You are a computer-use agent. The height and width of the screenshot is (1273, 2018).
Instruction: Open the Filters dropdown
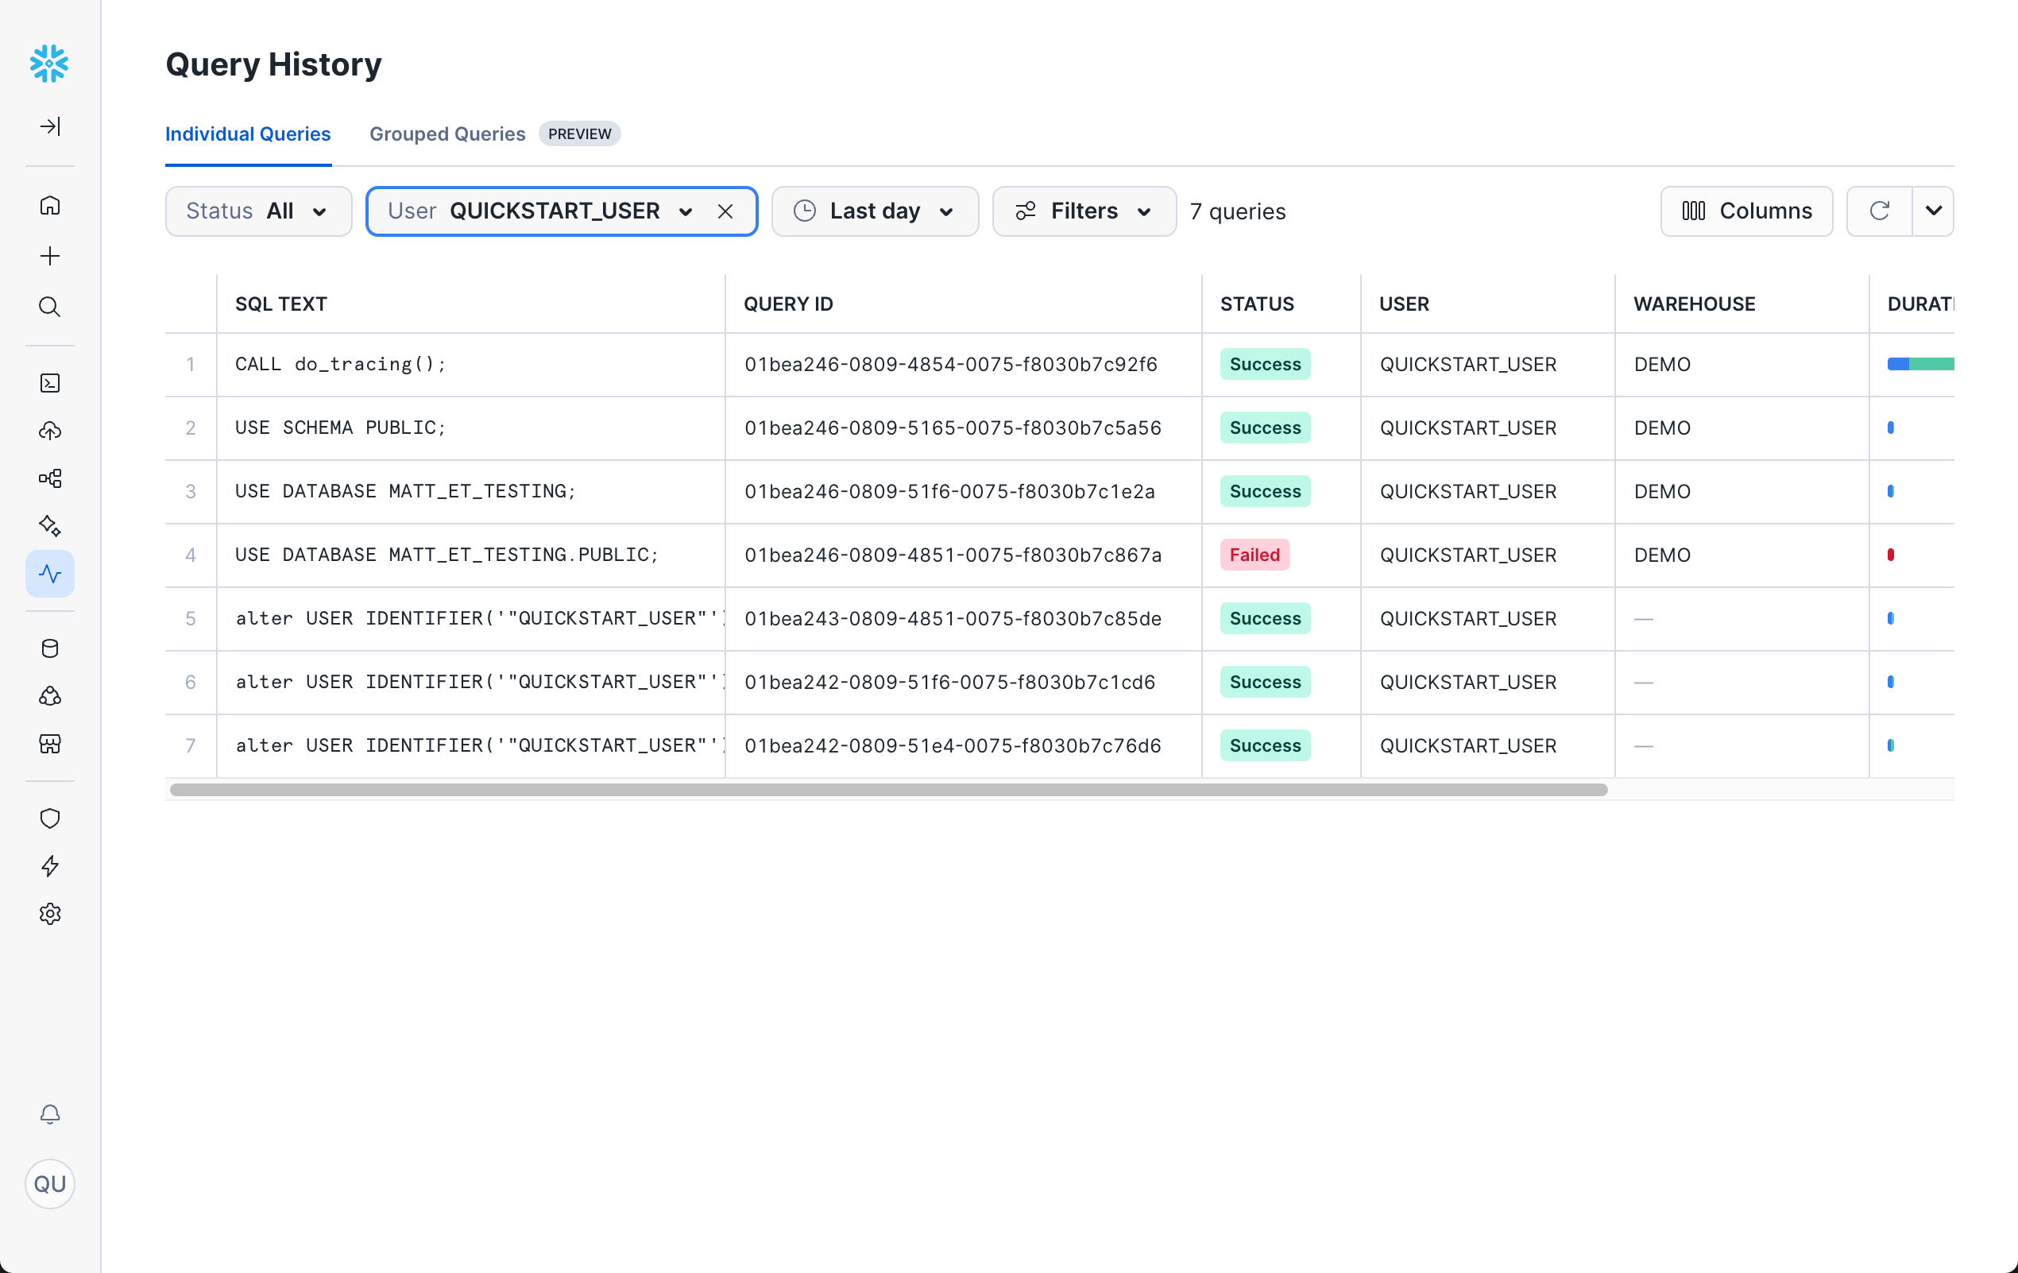(1084, 211)
